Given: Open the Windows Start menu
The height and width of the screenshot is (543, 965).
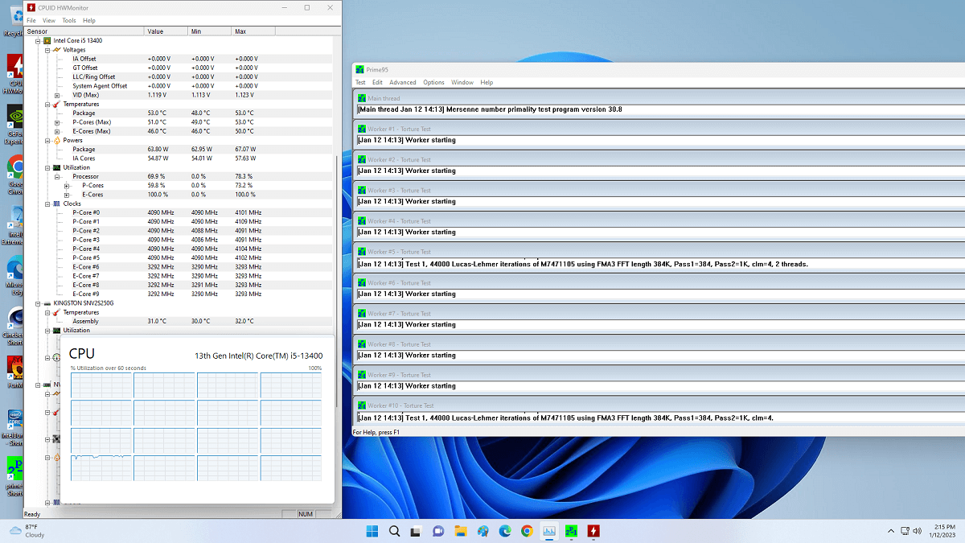Looking at the screenshot, I should tap(372, 531).
